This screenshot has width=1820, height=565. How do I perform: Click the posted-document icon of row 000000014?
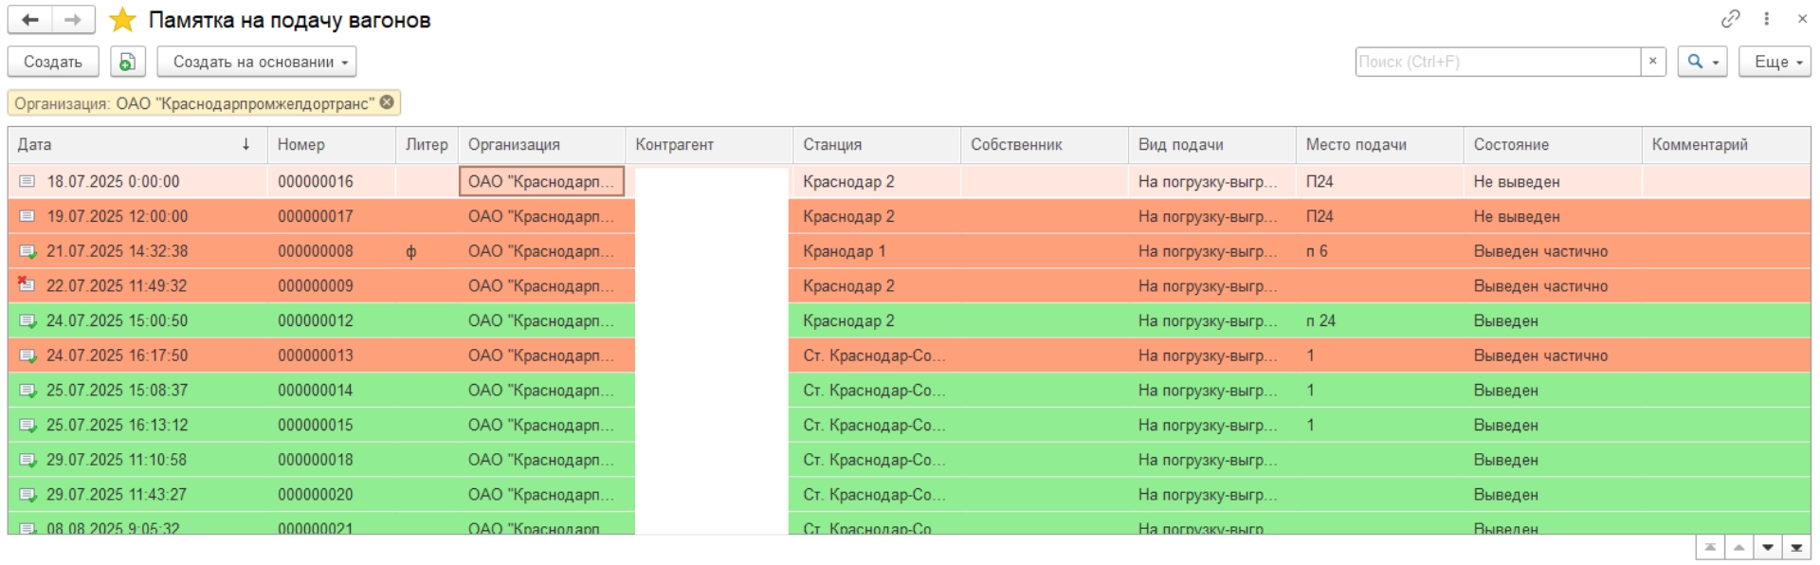coord(27,390)
